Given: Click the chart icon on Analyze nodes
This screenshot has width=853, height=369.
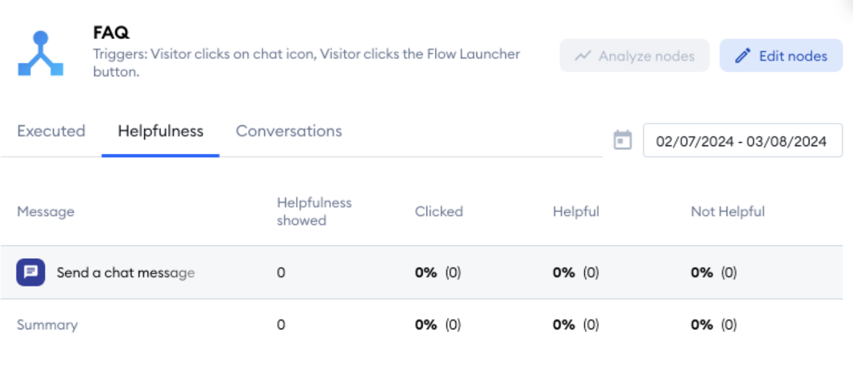Looking at the screenshot, I should click(582, 56).
